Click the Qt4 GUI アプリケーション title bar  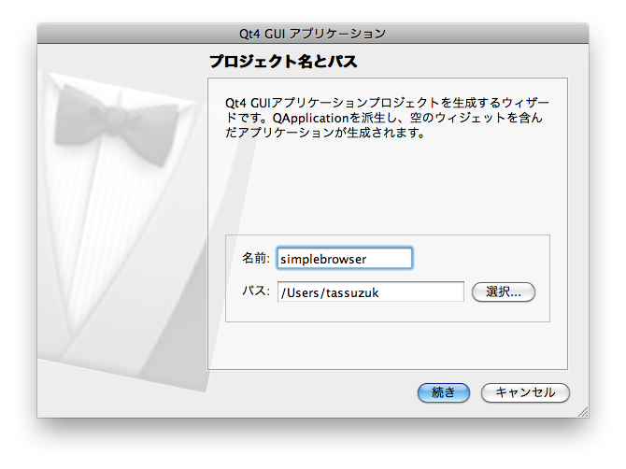point(313,34)
